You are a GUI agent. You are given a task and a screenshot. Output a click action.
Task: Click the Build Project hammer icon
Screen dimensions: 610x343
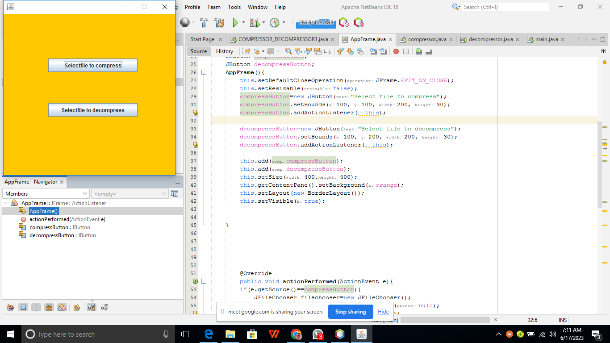[204, 22]
